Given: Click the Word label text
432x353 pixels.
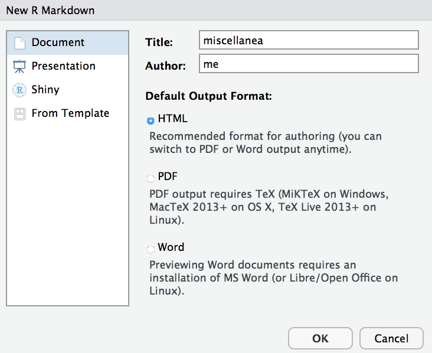Looking at the screenshot, I should [171, 247].
